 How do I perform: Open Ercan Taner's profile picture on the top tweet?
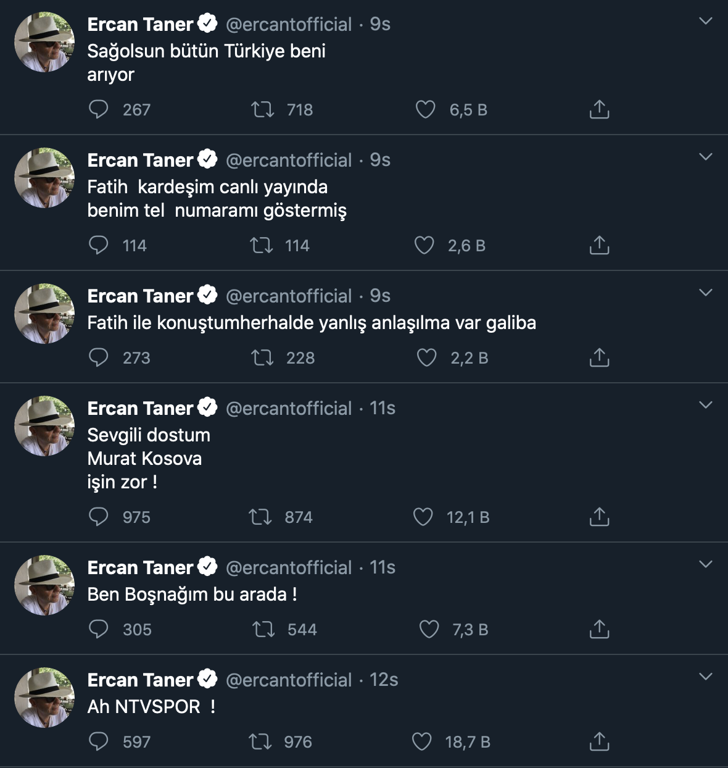[x=44, y=41]
